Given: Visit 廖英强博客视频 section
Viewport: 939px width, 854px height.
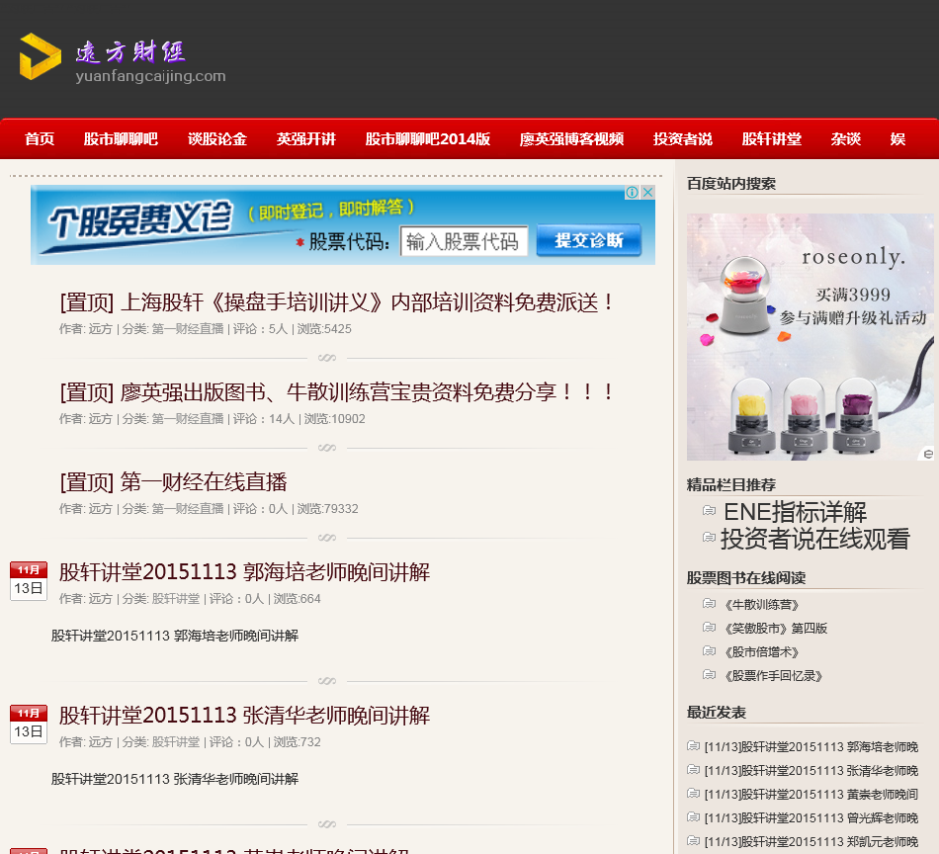Looking at the screenshot, I should [571, 139].
